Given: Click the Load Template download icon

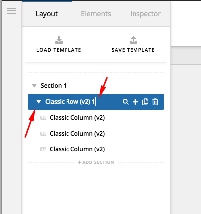Looking at the screenshot, I should (59, 40).
